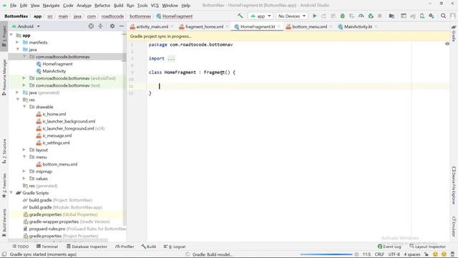Open the No Devices dropdown
This screenshot has height=258, width=458.
pos(292,16)
